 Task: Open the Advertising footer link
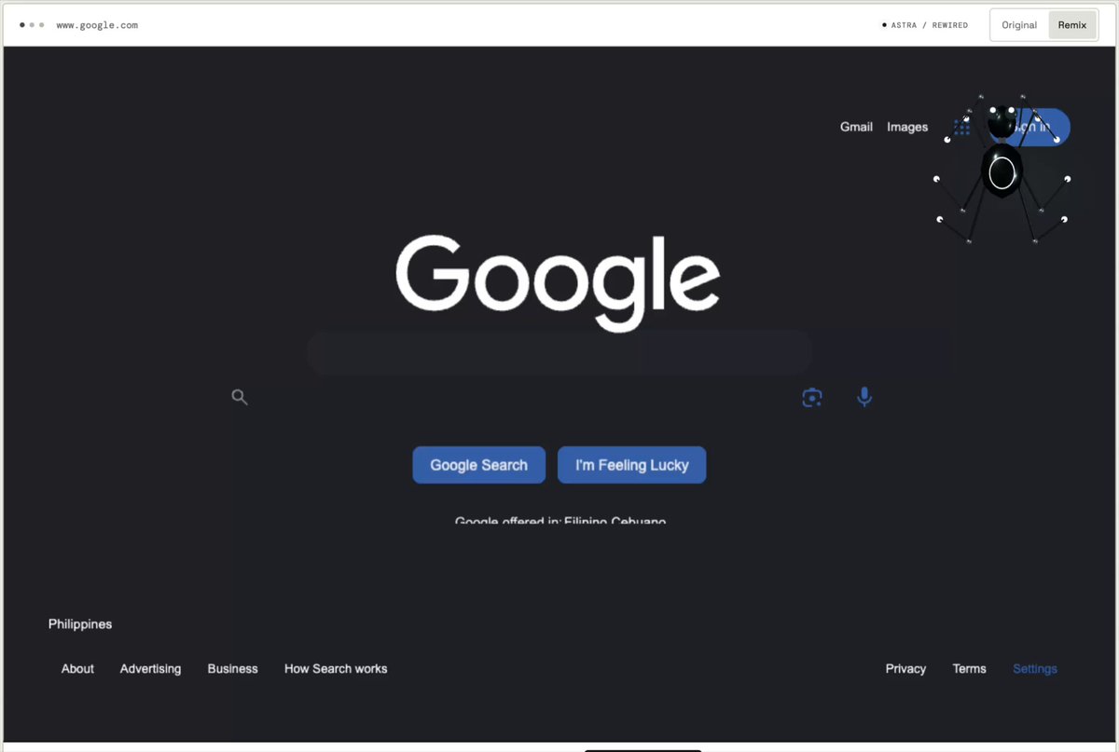151,669
